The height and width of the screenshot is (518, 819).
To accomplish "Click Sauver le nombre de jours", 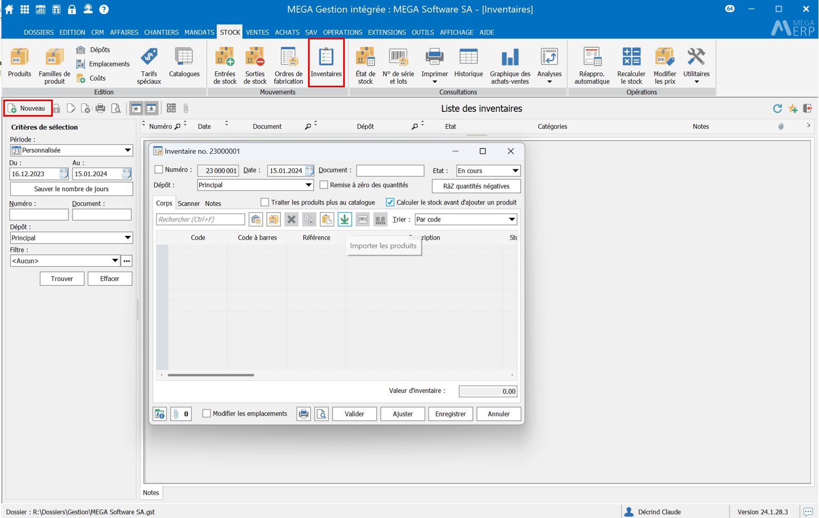I will click(x=71, y=189).
